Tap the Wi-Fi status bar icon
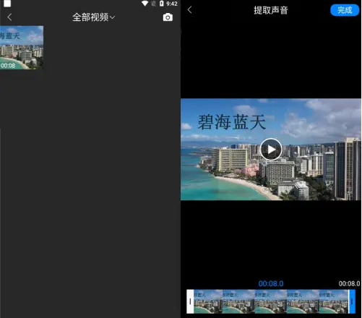Image resolution: width=362 pixels, height=318 pixels. tap(145, 4)
